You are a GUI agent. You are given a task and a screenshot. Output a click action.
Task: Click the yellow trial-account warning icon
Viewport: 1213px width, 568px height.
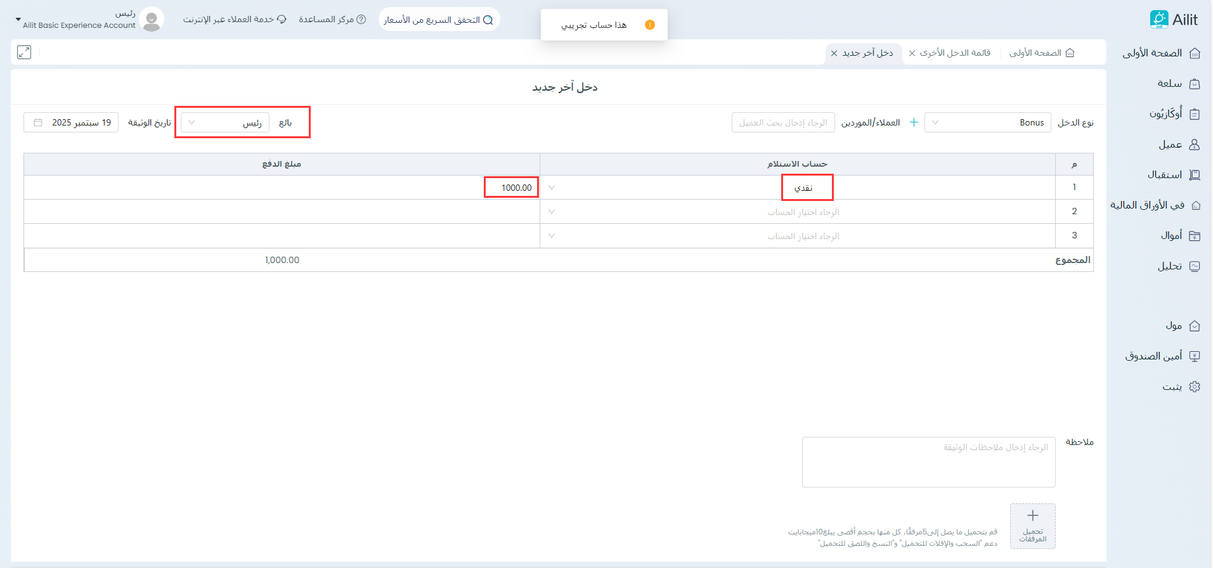pyautogui.click(x=649, y=25)
